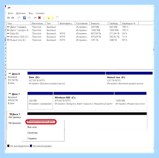Sort by the Файловая с... column header
The image size is (159, 158).
67,23
